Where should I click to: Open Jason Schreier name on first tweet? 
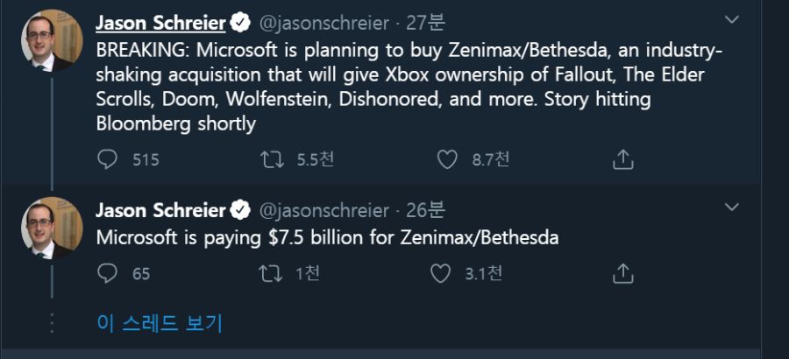point(160,23)
